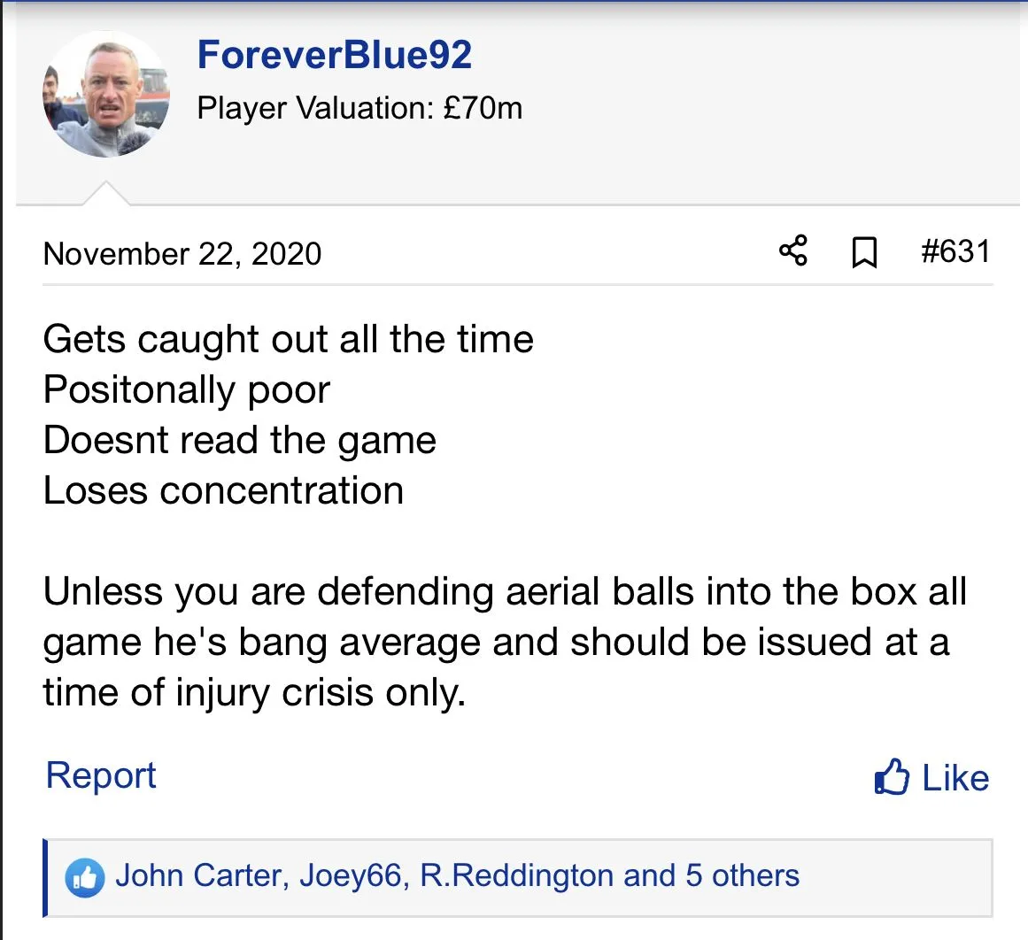Click the 'Gets caught out all the time' line

(288, 339)
